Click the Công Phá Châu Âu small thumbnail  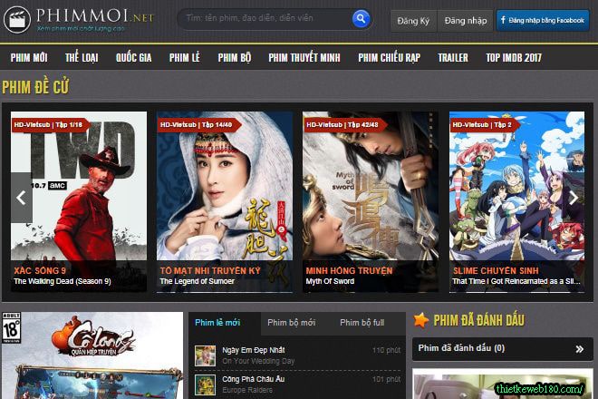(x=205, y=384)
